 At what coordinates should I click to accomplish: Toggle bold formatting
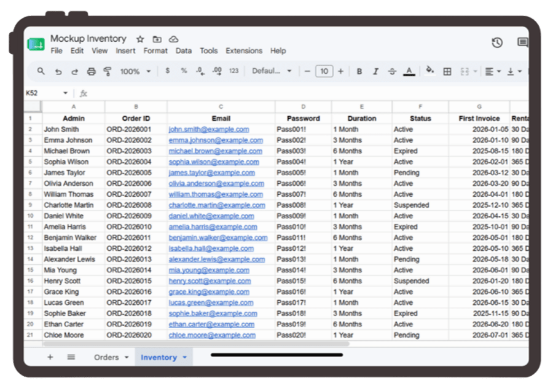pyautogui.click(x=359, y=72)
